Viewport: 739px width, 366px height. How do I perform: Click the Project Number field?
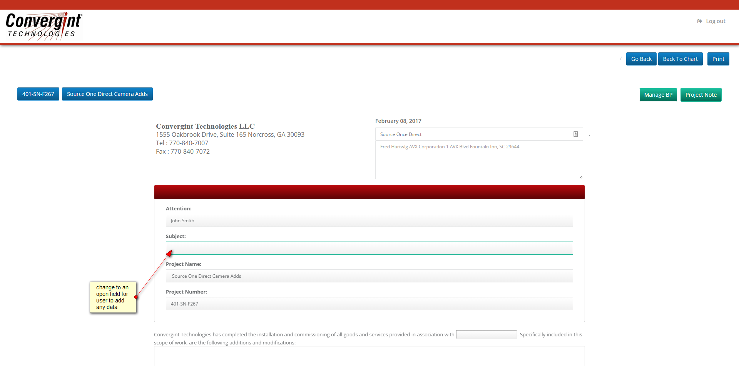pos(369,304)
